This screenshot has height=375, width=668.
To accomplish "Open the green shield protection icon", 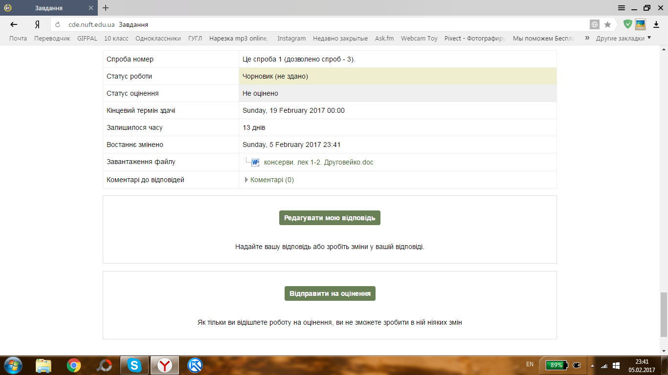I will pyautogui.click(x=627, y=24).
